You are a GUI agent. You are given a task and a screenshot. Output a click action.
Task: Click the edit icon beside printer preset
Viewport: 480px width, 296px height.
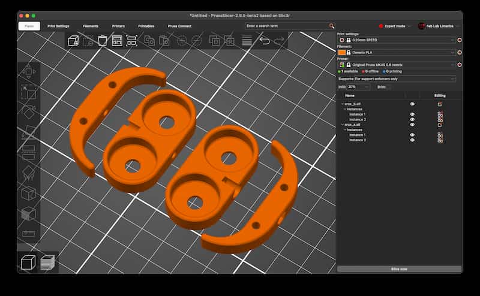(459, 65)
